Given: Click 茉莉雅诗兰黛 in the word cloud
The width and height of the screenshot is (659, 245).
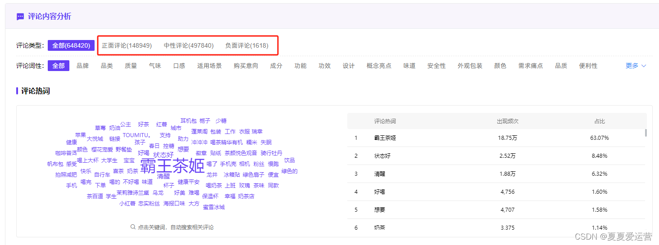Looking at the screenshot, I should tap(132, 193).
